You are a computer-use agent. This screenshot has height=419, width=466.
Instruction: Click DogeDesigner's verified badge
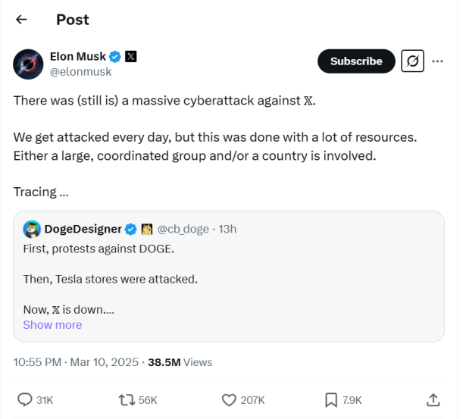(130, 230)
